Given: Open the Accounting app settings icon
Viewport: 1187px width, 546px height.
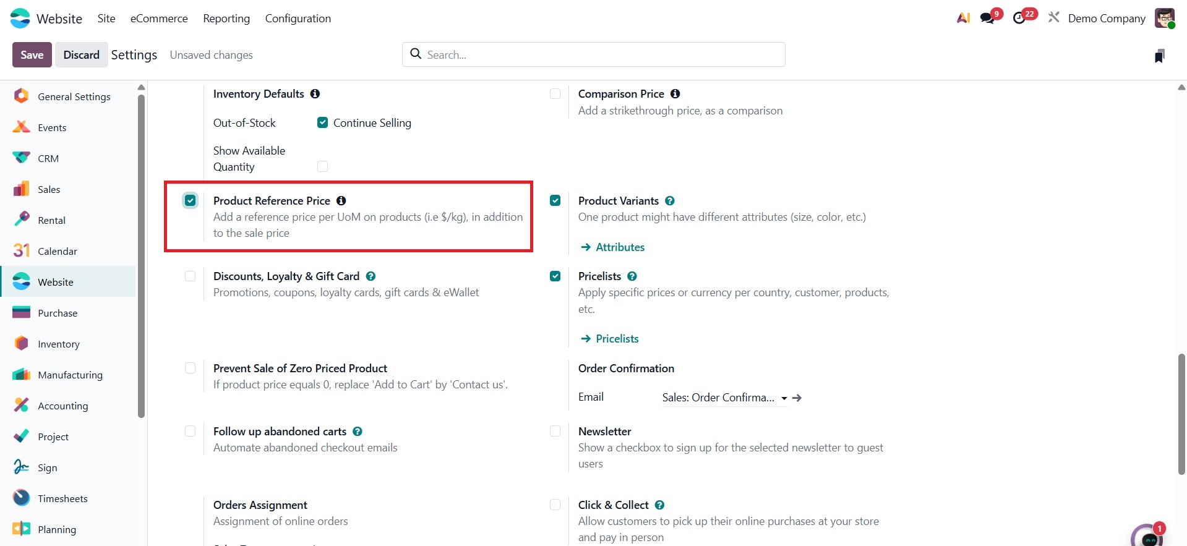Looking at the screenshot, I should 21,406.
